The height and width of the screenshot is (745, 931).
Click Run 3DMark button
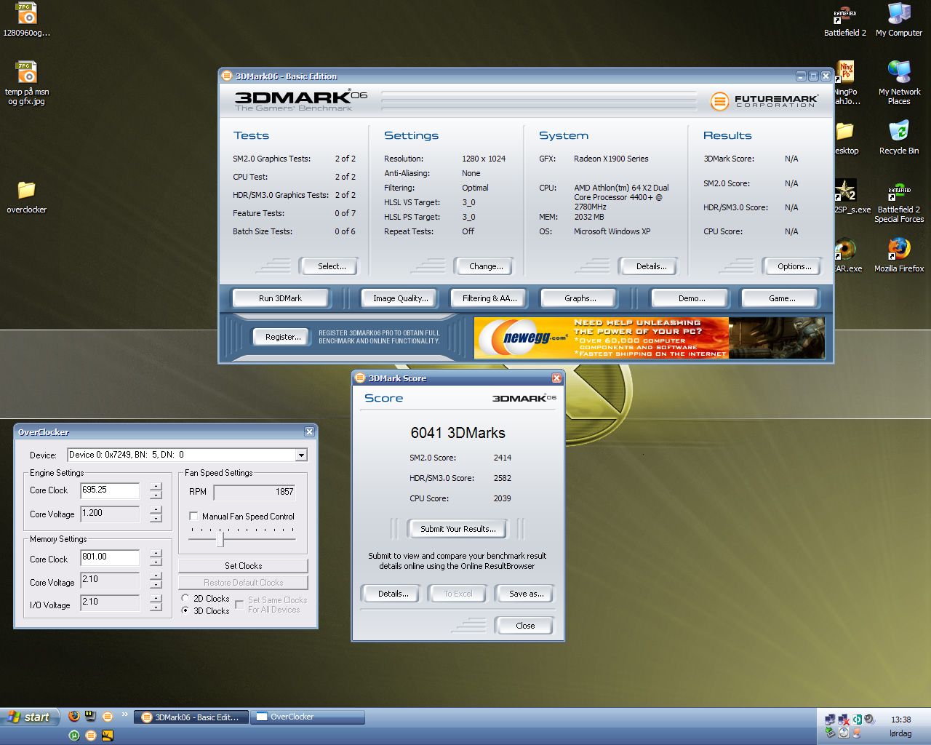tap(280, 298)
